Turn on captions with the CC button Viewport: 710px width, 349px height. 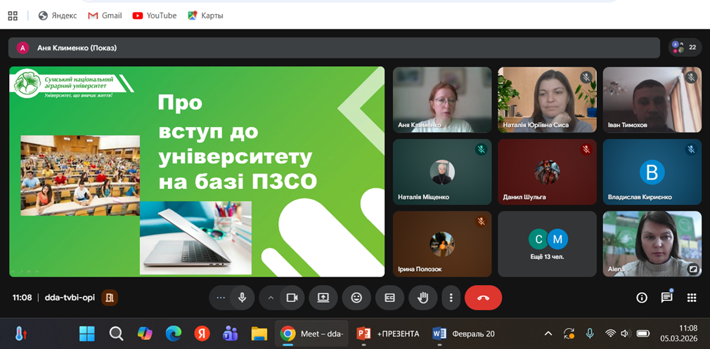pyautogui.click(x=389, y=298)
